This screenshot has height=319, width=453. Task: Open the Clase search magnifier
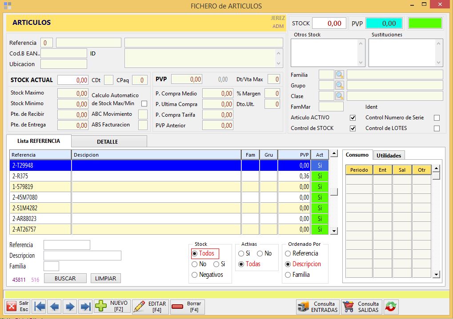coord(340,96)
